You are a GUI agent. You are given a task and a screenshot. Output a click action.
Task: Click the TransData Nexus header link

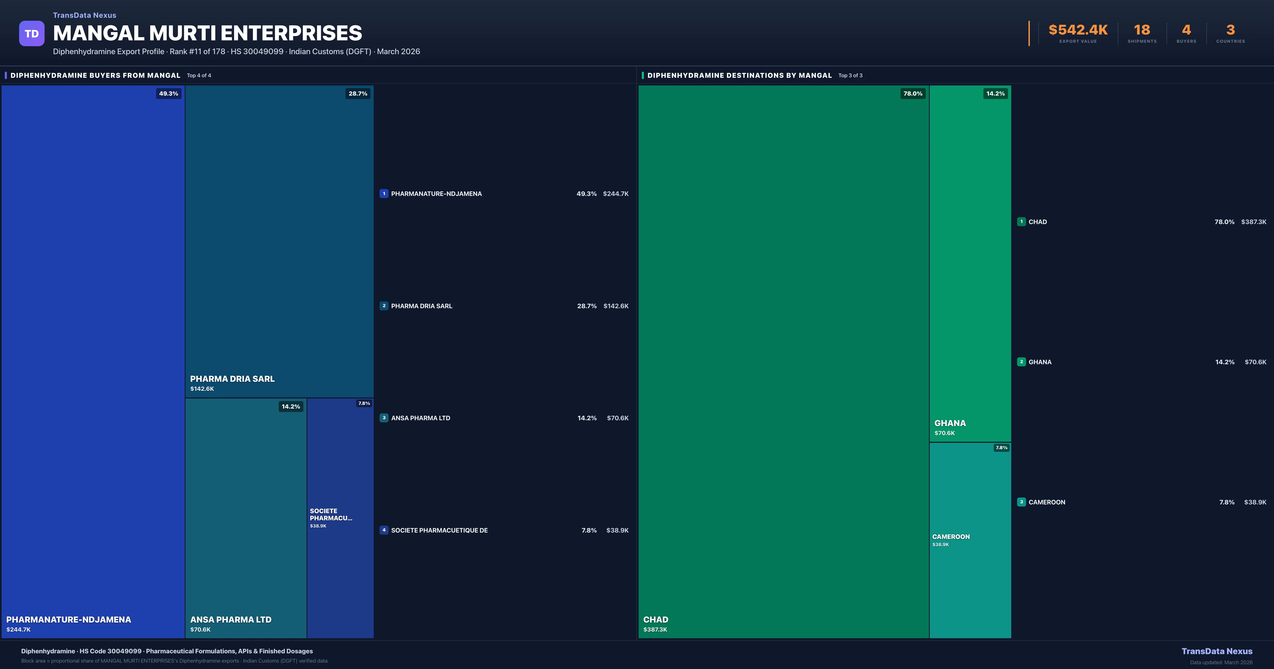tap(85, 15)
